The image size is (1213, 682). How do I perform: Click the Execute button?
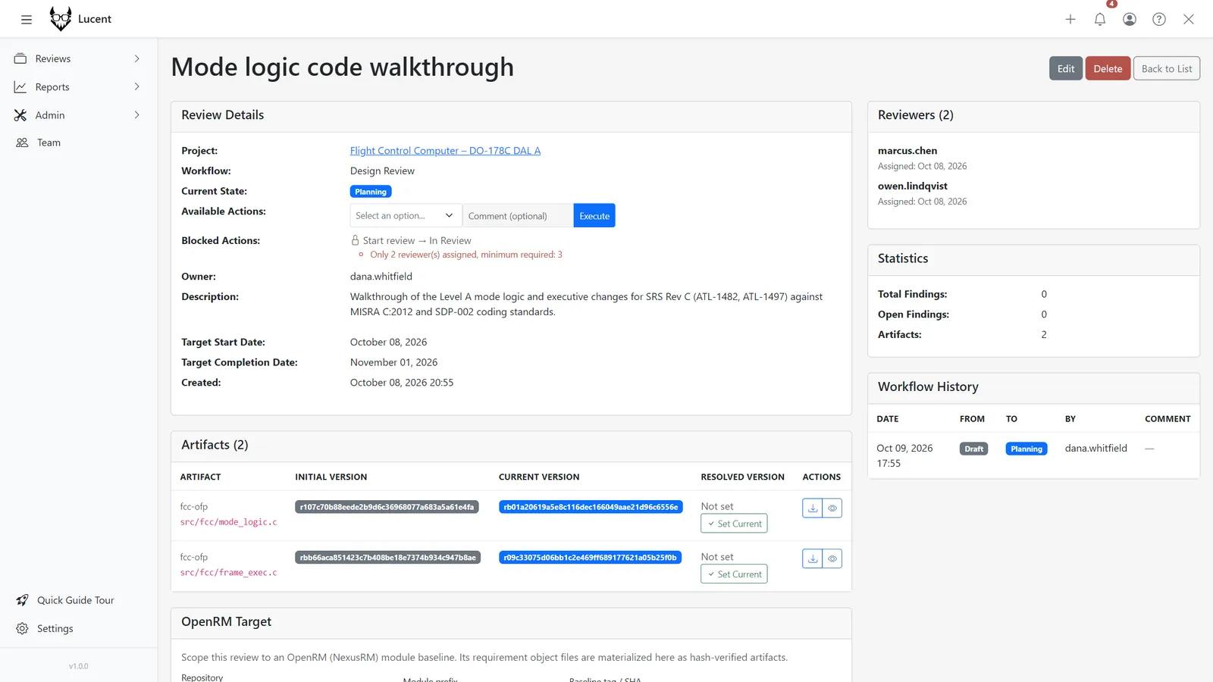(x=594, y=216)
